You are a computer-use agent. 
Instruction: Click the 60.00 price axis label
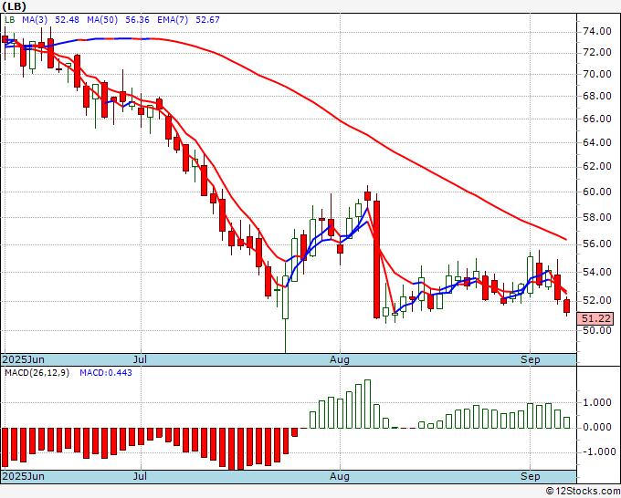pyautogui.click(x=597, y=192)
